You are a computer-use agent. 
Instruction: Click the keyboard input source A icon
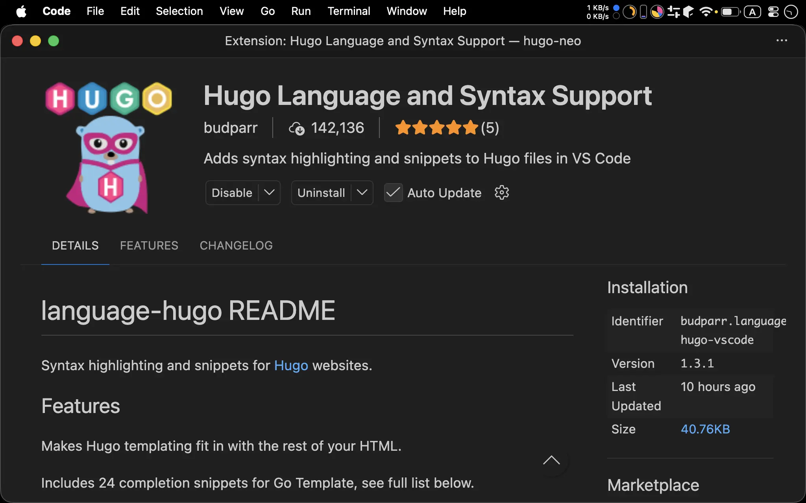coord(752,12)
